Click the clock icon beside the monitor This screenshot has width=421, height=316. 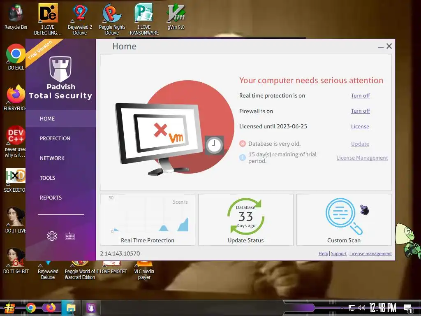point(214,145)
